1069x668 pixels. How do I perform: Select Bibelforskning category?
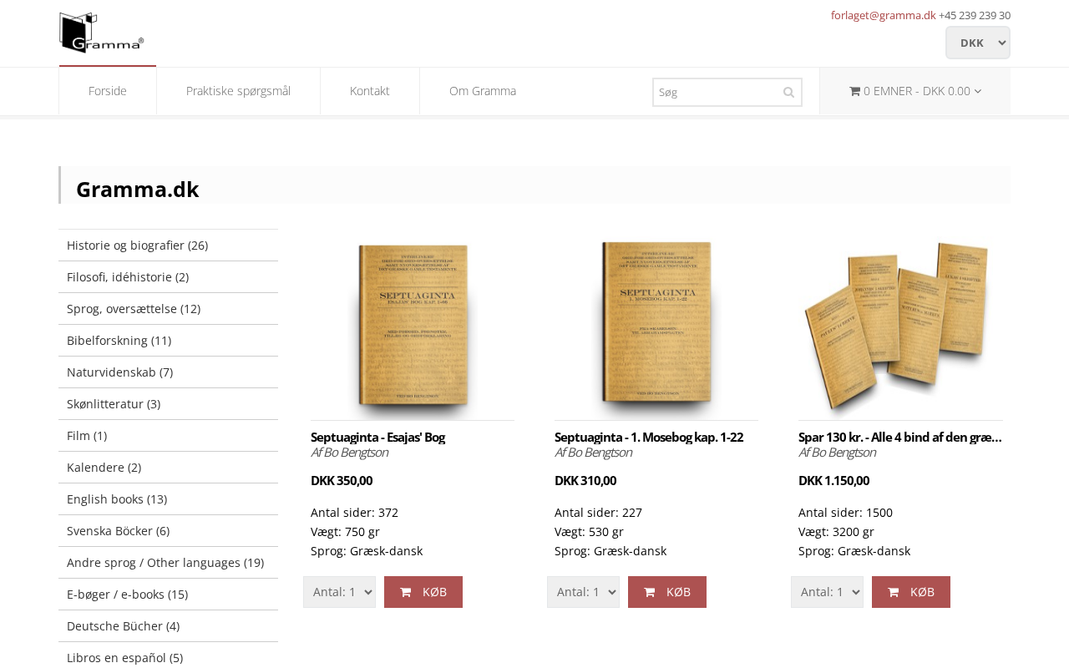click(169, 341)
